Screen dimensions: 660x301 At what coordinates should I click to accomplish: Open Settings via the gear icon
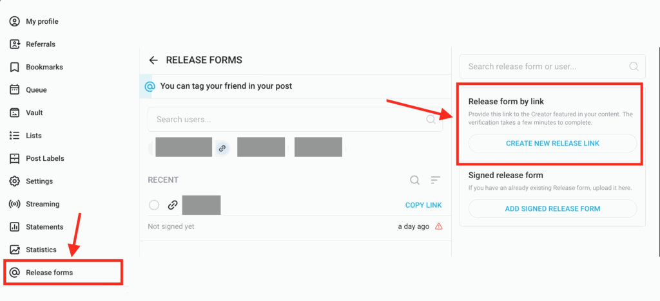point(15,181)
